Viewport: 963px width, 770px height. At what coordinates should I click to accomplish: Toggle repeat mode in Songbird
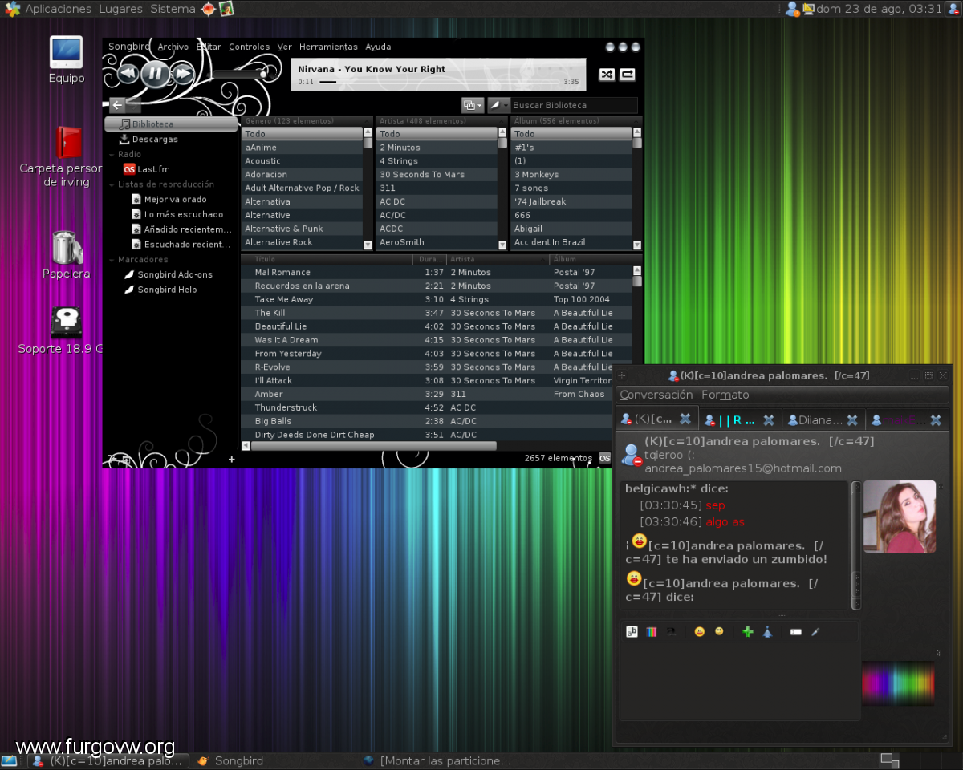[628, 75]
